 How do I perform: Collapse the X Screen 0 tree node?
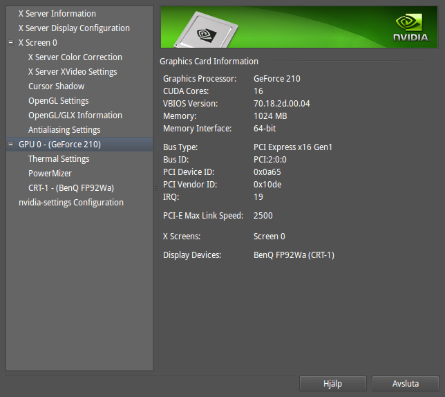[11, 43]
